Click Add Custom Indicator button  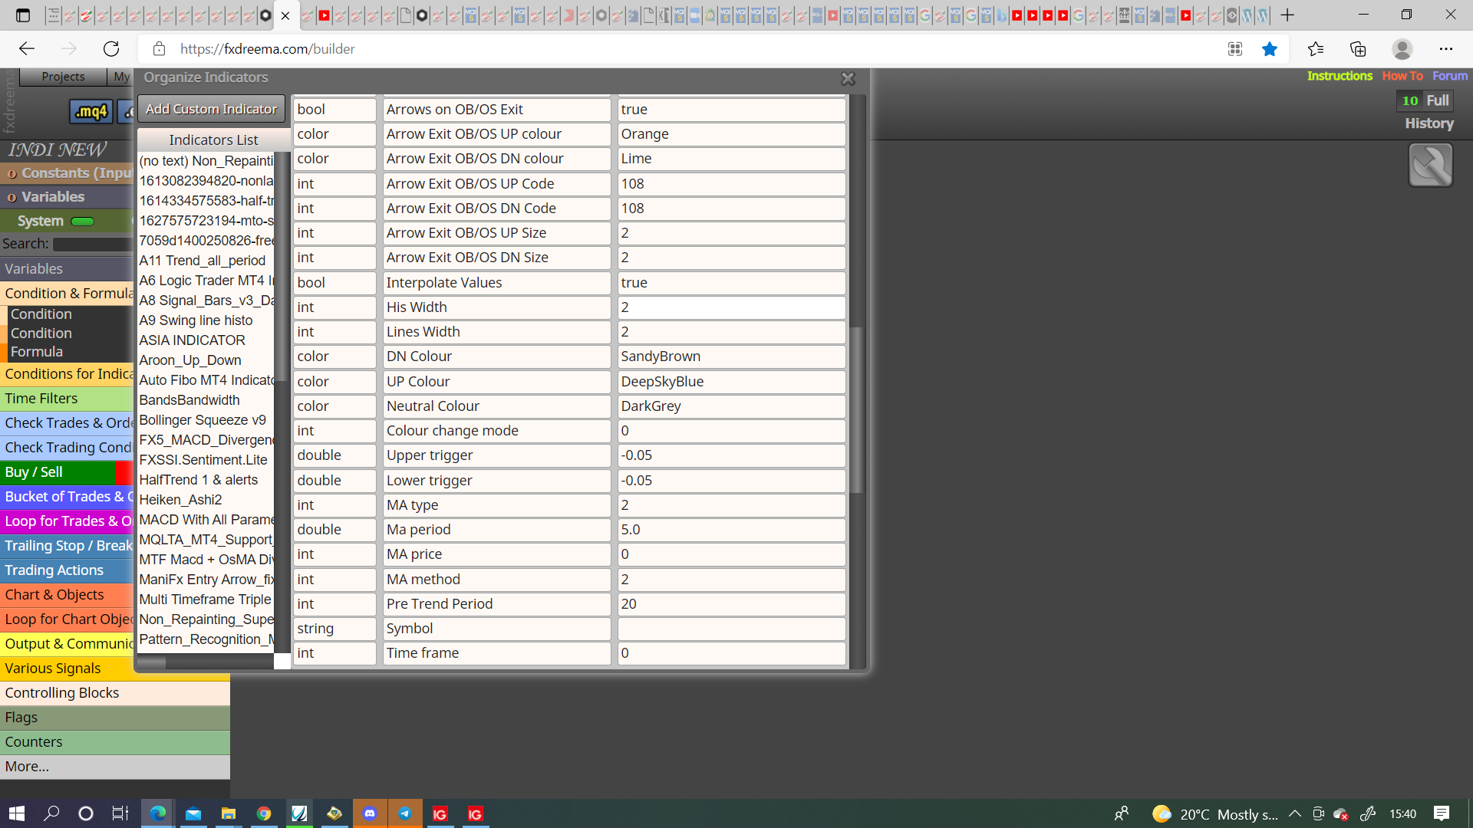click(211, 109)
